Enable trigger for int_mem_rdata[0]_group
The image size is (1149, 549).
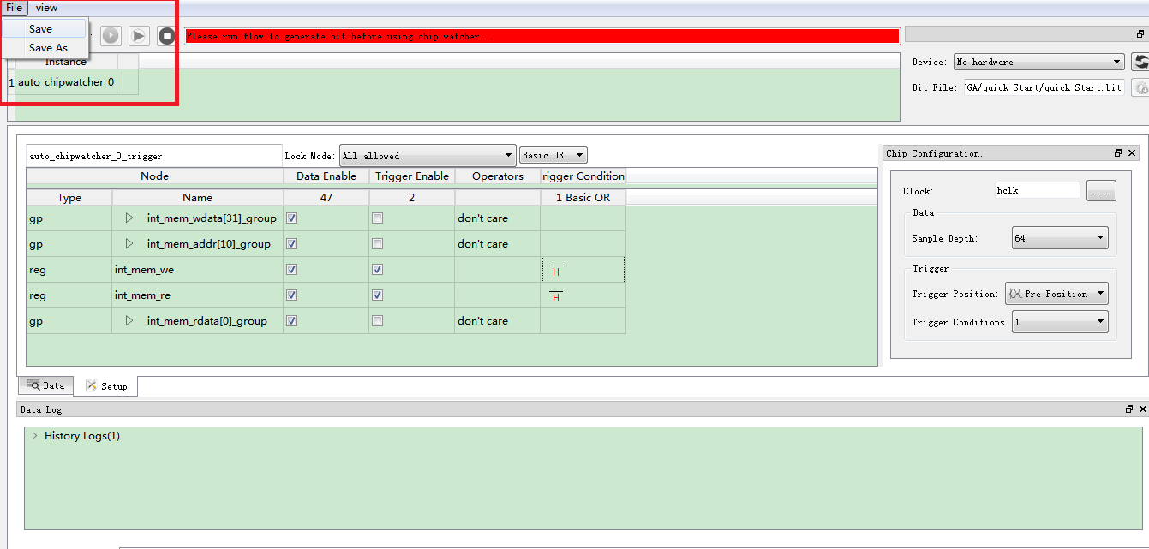[x=378, y=321]
